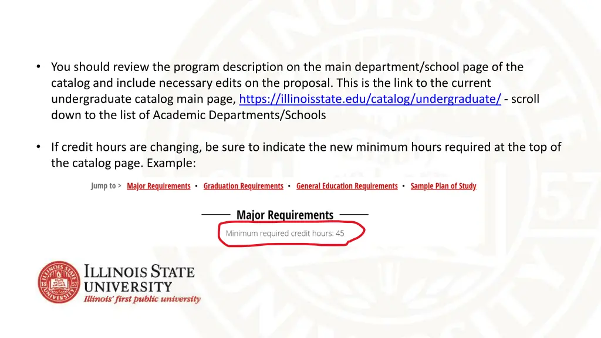This screenshot has width=601, height=338.
Task: Click the separator dot between navigation links
Action: (x=196, y=186)
